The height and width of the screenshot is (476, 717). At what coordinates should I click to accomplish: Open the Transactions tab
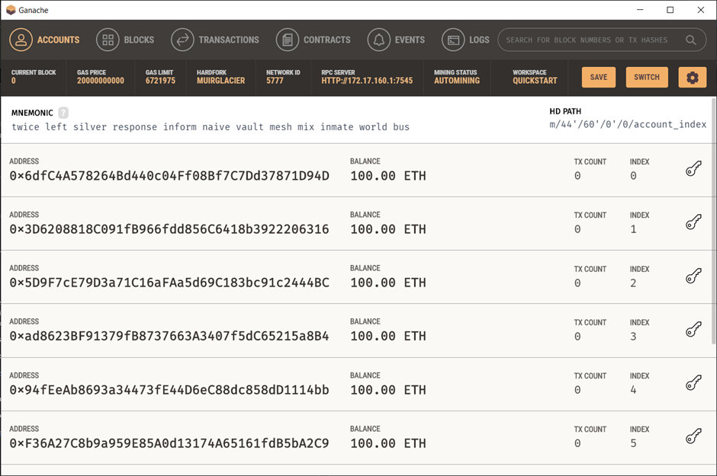[215, 40]
